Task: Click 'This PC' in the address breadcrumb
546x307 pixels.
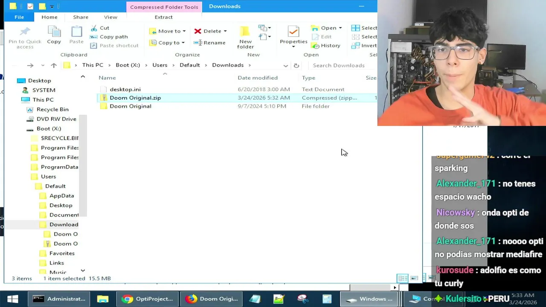Action: click(93, 65)
